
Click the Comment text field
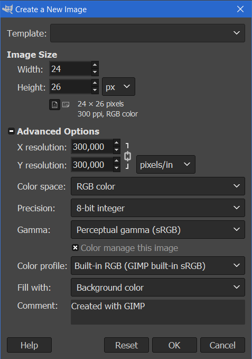point(158,312)
